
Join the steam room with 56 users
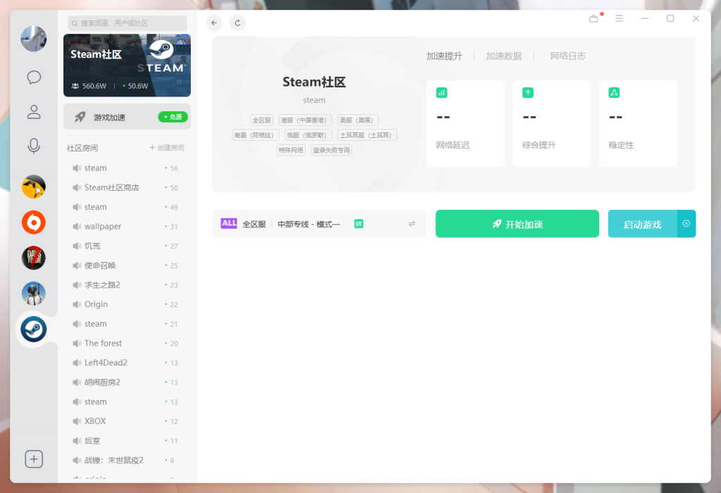(127, 168)
